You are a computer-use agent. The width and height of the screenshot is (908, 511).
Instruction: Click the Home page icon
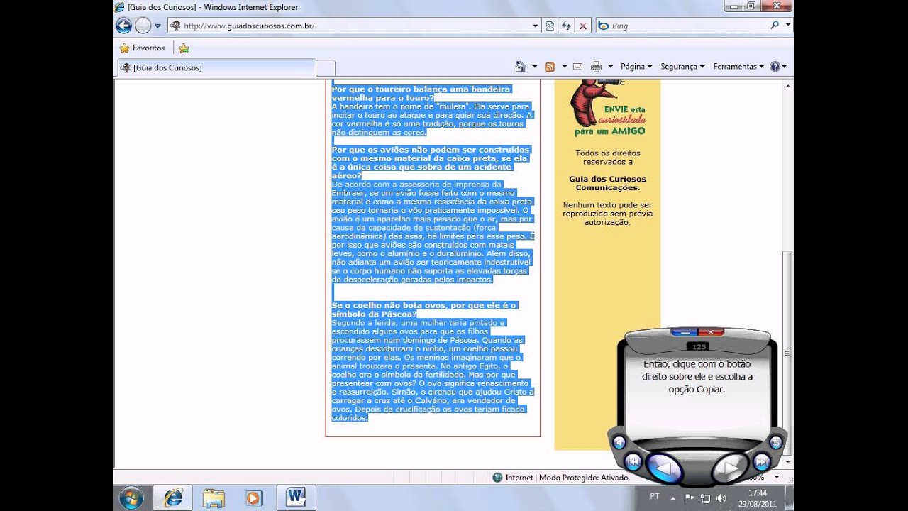pyautogui.click(x=520, y=66)
